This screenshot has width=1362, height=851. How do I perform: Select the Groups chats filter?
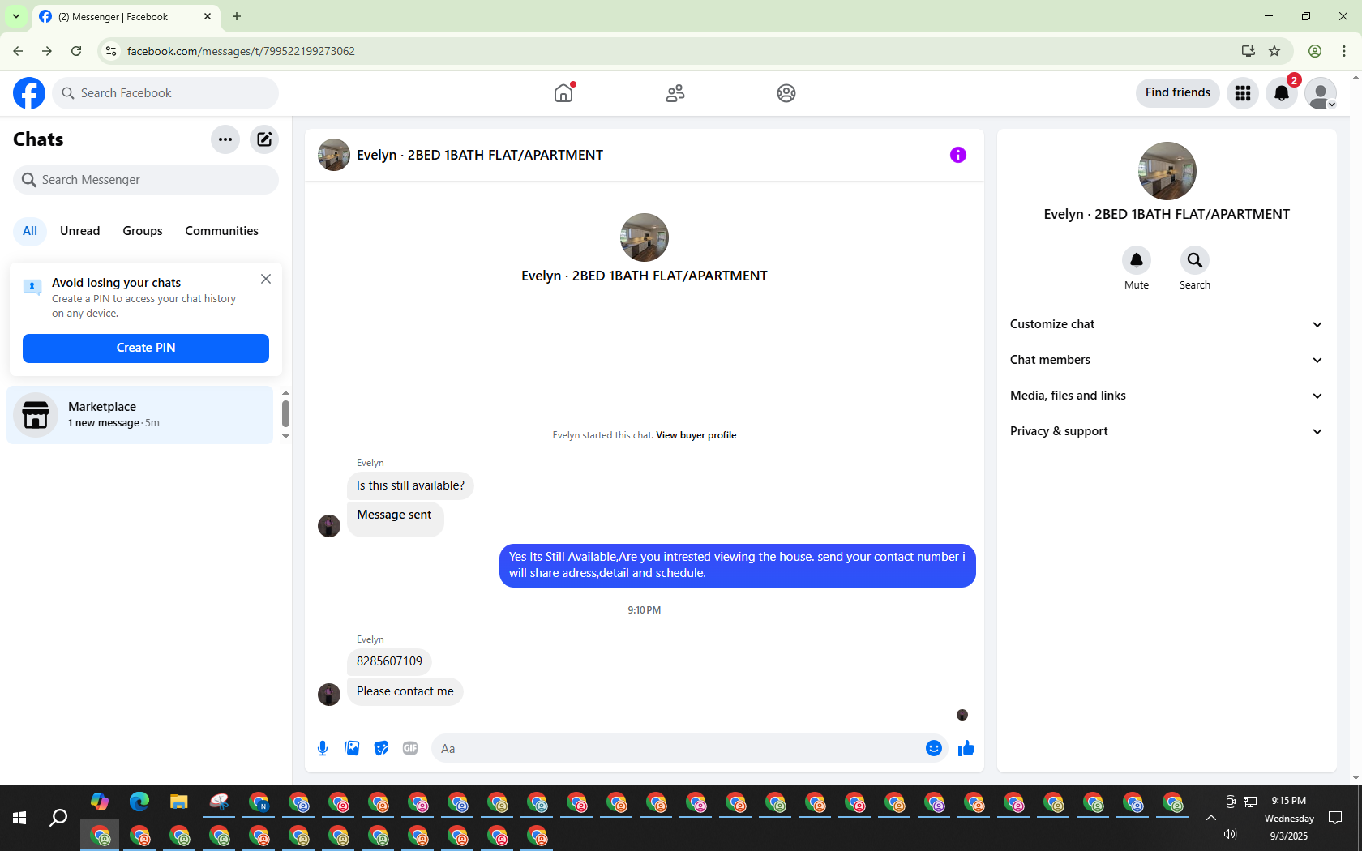[143, 231]
